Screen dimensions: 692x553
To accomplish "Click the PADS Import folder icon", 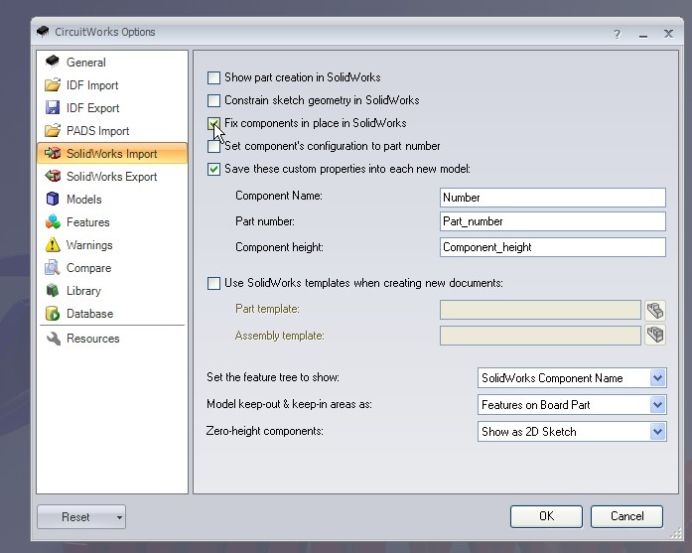I will tap(53, 130).
